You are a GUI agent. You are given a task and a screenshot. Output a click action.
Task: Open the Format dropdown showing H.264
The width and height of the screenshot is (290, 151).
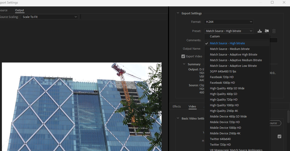tap(229, 22)
